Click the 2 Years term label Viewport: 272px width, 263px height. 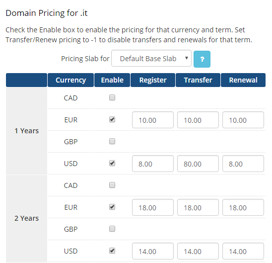[x=26, y=218]
